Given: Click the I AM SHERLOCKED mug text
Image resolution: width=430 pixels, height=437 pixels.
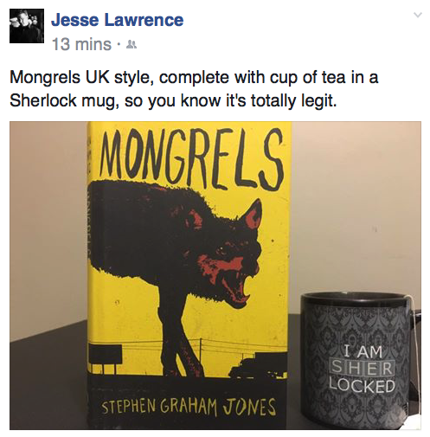Looking at the screenshot, I should tap(363, 369).
